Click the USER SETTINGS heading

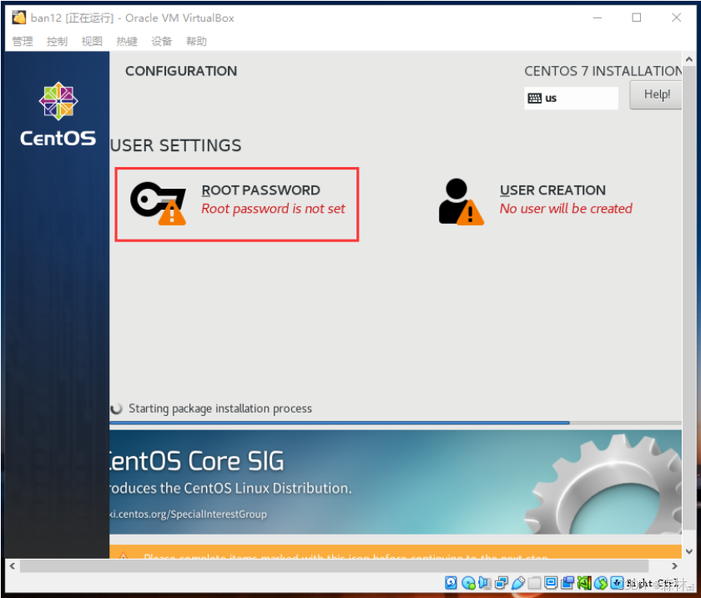(x=176, y=145)
